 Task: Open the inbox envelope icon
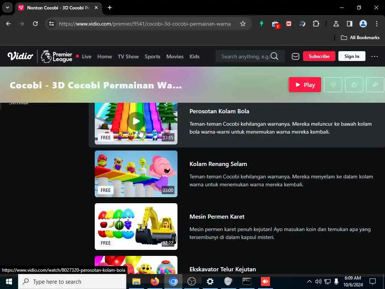[x=296, y=56]
